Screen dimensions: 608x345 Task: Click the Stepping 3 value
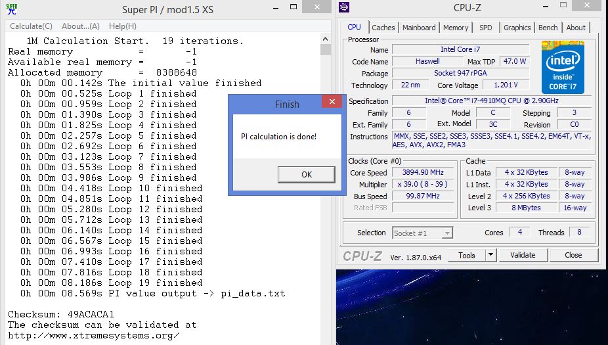click(x=575, y=112)
